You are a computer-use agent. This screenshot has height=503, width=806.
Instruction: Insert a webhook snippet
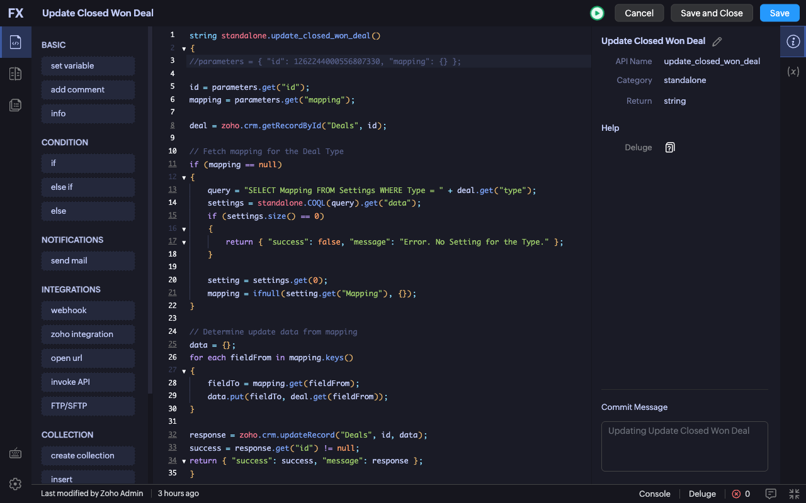(88, 311)
